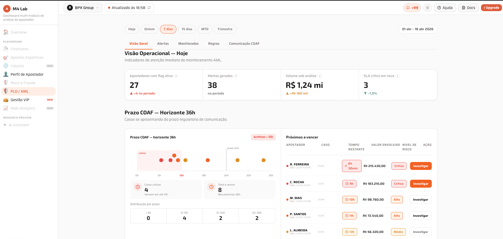Screen dimensions: 503x239
Task: Click info icon next to Alertas gerados
Action: tap(236, 76)
